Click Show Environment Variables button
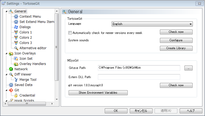 pos(98,93)
